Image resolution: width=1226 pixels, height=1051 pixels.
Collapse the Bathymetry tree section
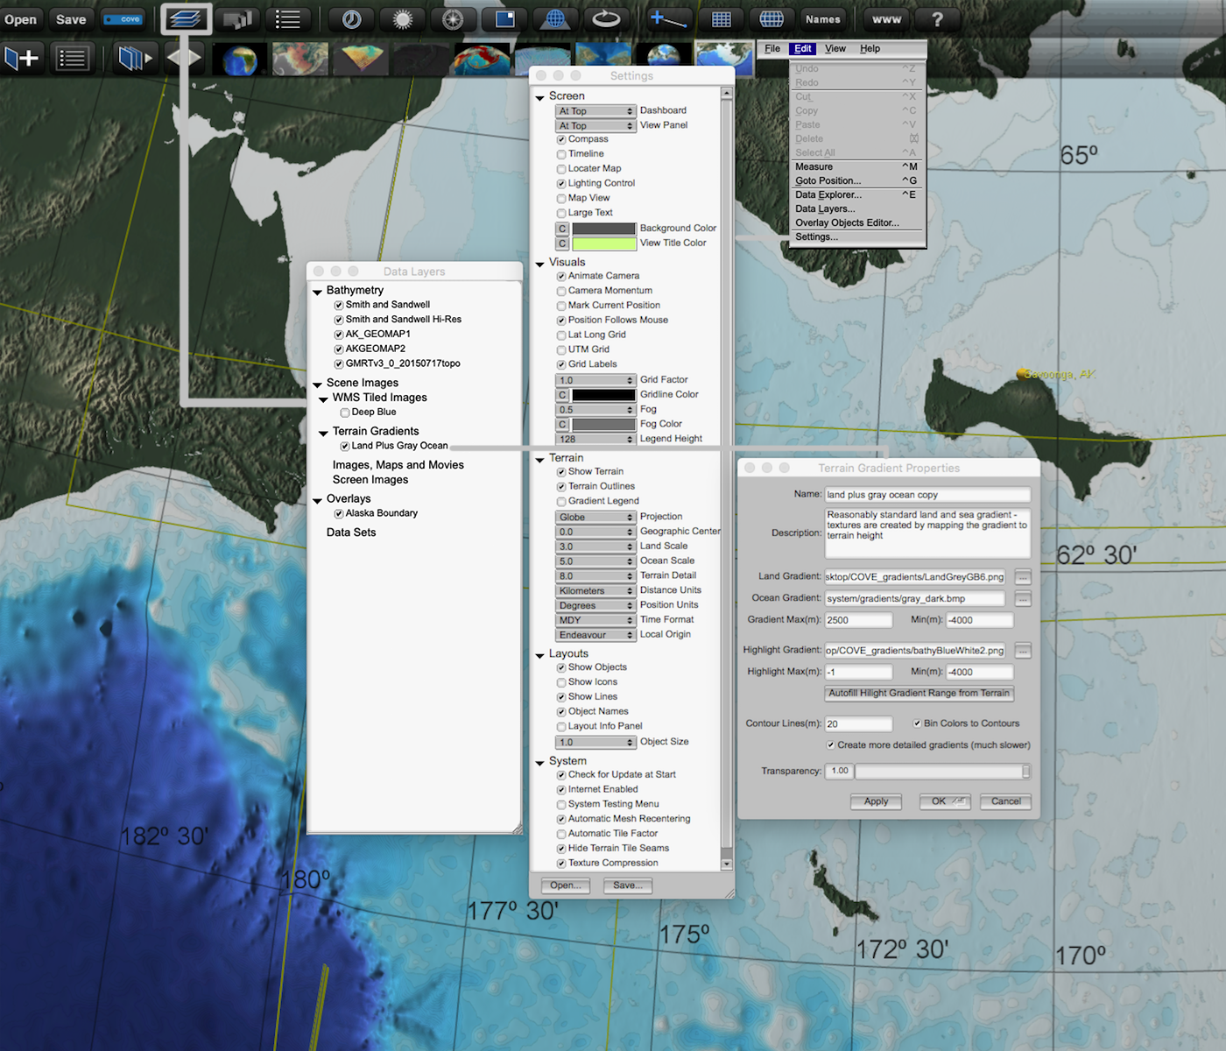[317, 292]
